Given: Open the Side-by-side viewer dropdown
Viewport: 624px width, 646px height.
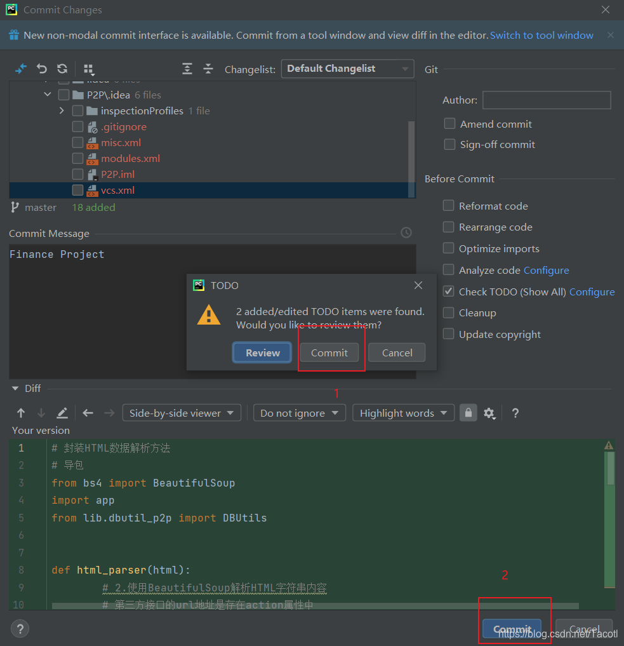Looking at the screenshot, I should pos(182,413).
